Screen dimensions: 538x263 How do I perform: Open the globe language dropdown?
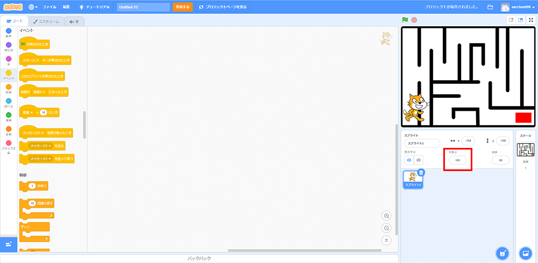point(33,7)
